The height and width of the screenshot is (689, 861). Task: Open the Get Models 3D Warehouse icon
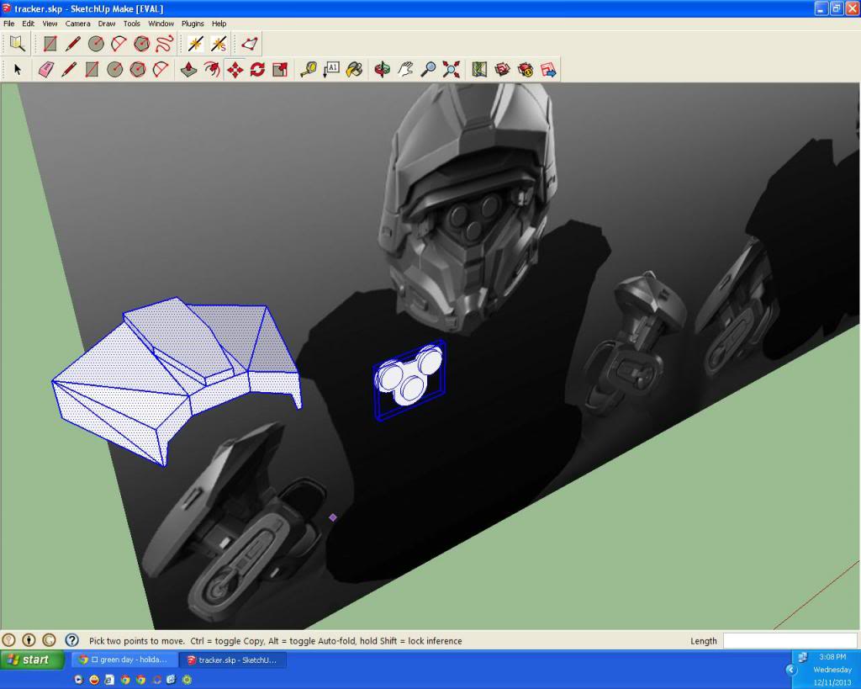[503, 70]
